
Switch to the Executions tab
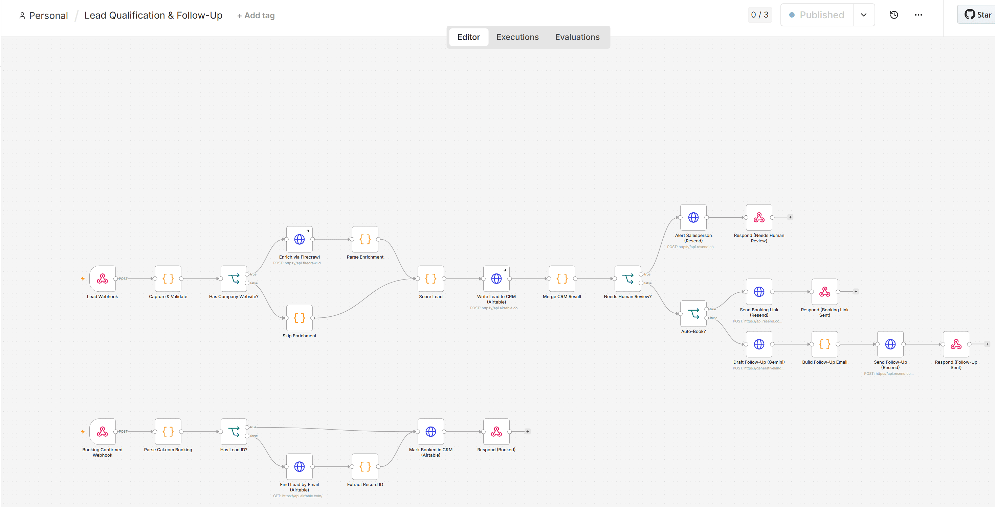(517, 37)
